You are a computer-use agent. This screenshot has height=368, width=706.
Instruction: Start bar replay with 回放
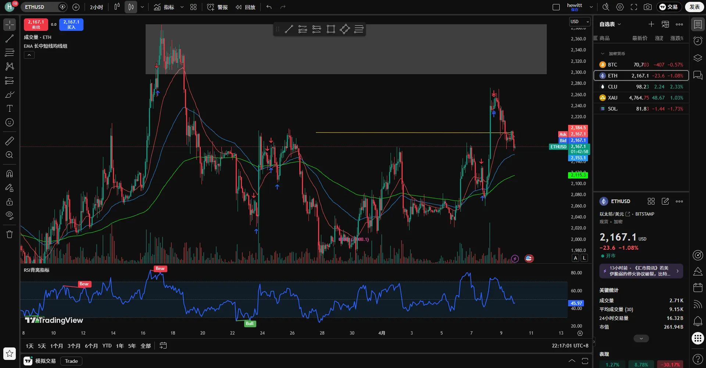[x=246, y=7]
